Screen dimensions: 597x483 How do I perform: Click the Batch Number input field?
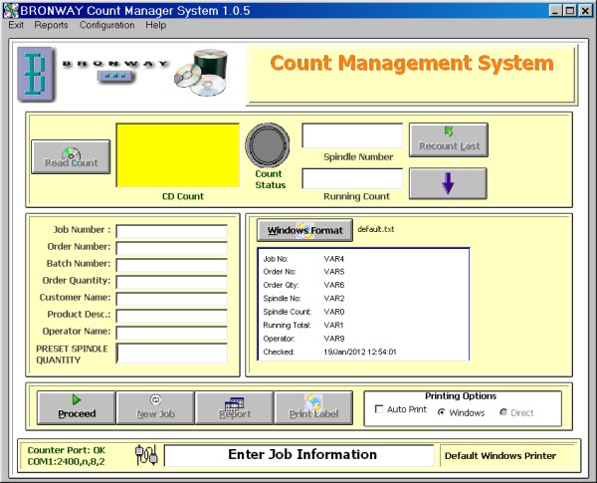pyautogui.click(x=172, y=265)
